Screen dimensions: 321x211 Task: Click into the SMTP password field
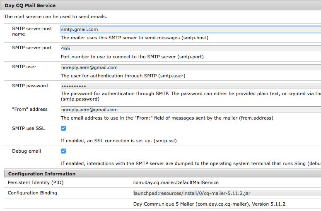pos(191,86)
